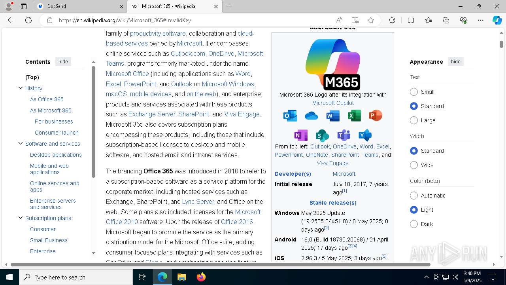506x285 pixels.
Task: Switch to the DocSend tab
Action: [x=80, y=6]
